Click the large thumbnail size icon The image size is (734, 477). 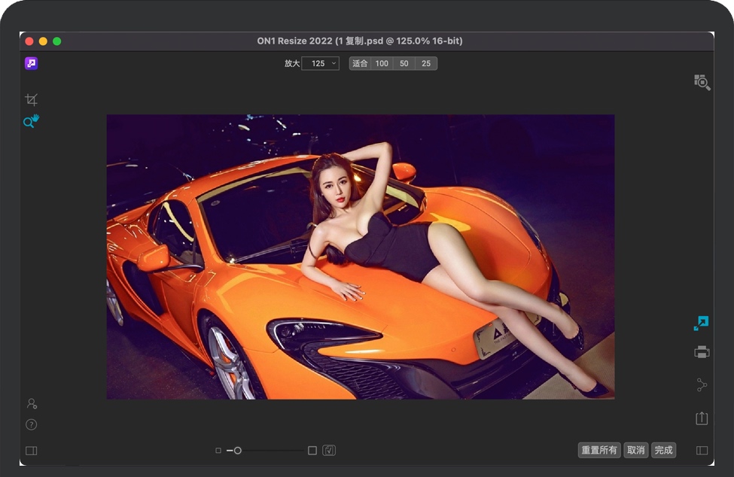pyautogui.click(x=312, y=451)
